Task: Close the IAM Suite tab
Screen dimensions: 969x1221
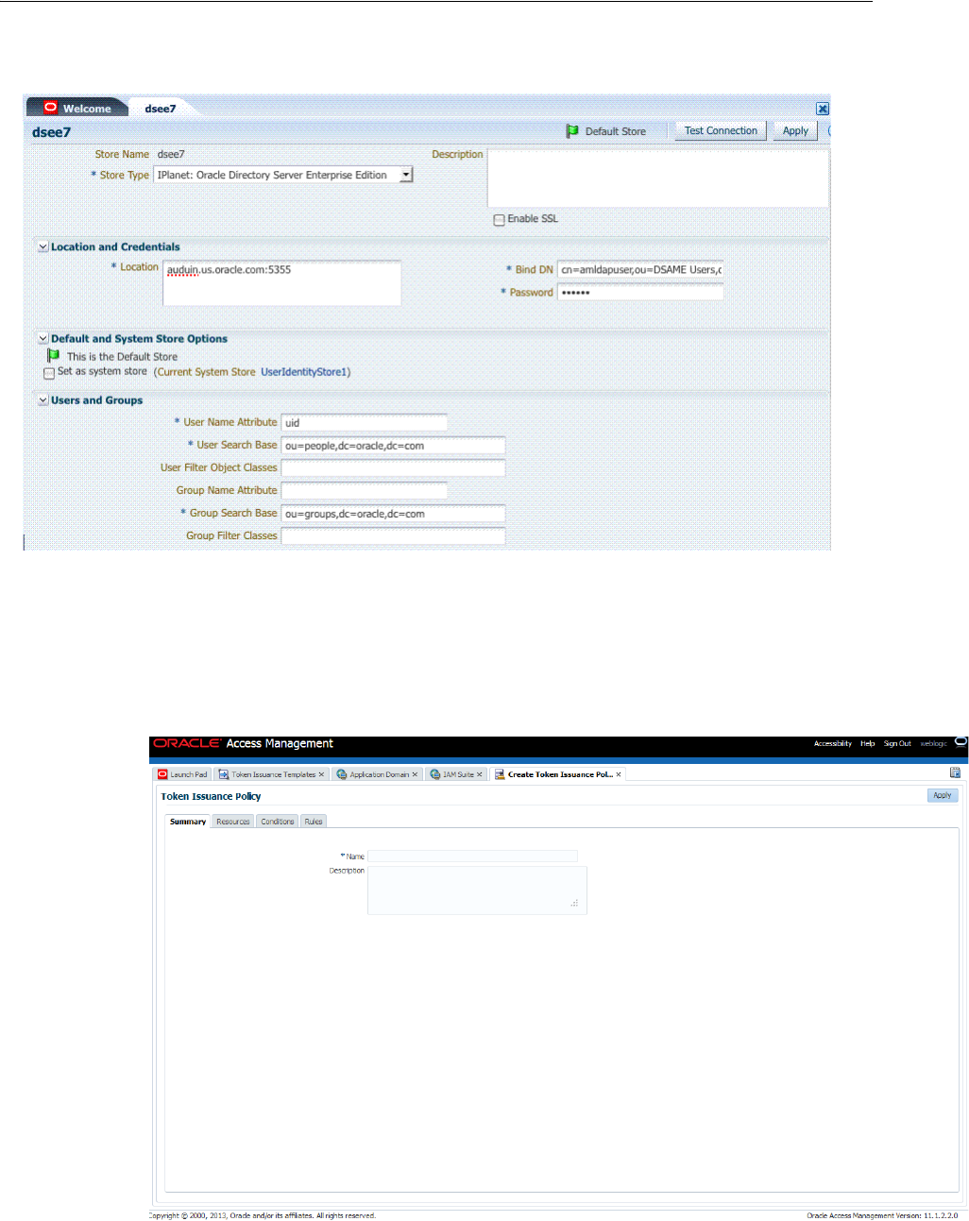Action: (x=480, y=774)
